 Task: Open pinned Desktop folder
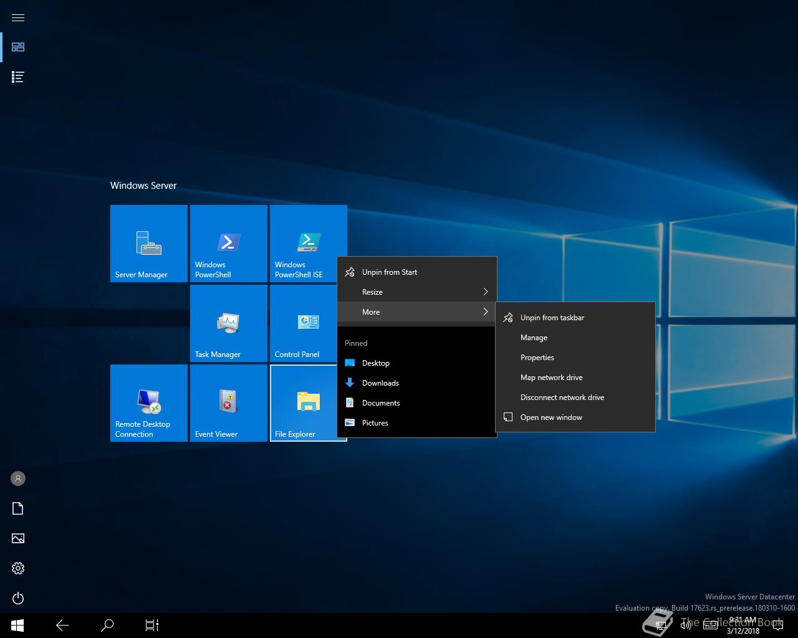click(417, 363)
